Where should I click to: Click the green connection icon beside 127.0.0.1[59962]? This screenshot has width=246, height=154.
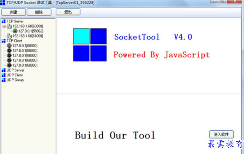pyautogui.click(x=15, y=31)
